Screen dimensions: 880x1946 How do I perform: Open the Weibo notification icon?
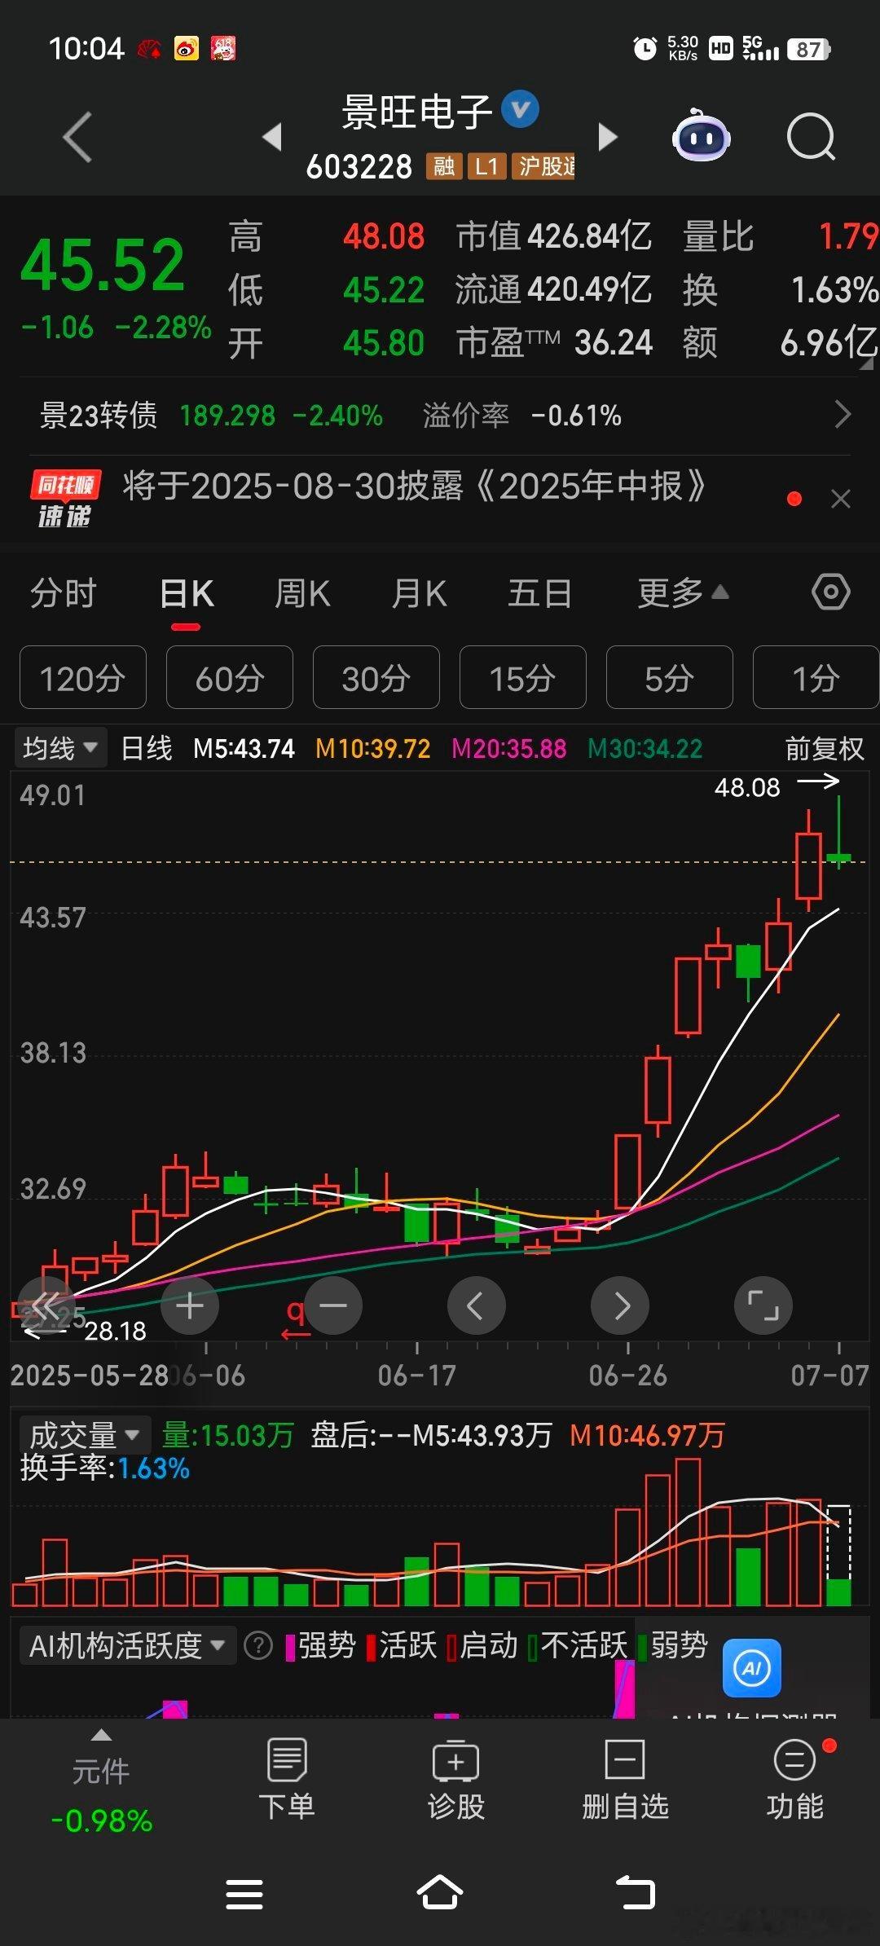[187, 49]
